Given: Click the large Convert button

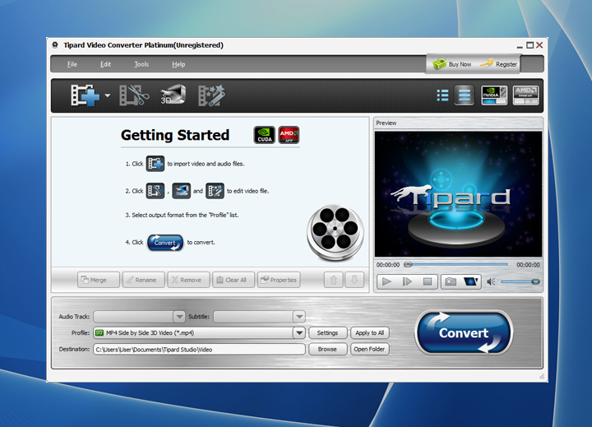Looking at the screenshot, I should 464,332.
